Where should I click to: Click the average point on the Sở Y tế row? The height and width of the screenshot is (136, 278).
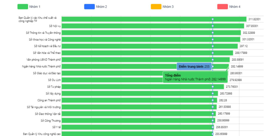click(213, 127)
